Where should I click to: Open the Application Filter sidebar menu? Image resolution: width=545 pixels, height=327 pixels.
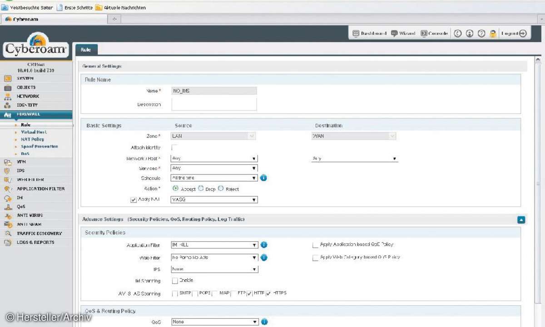pyautogui.click(x=40, y=188)
